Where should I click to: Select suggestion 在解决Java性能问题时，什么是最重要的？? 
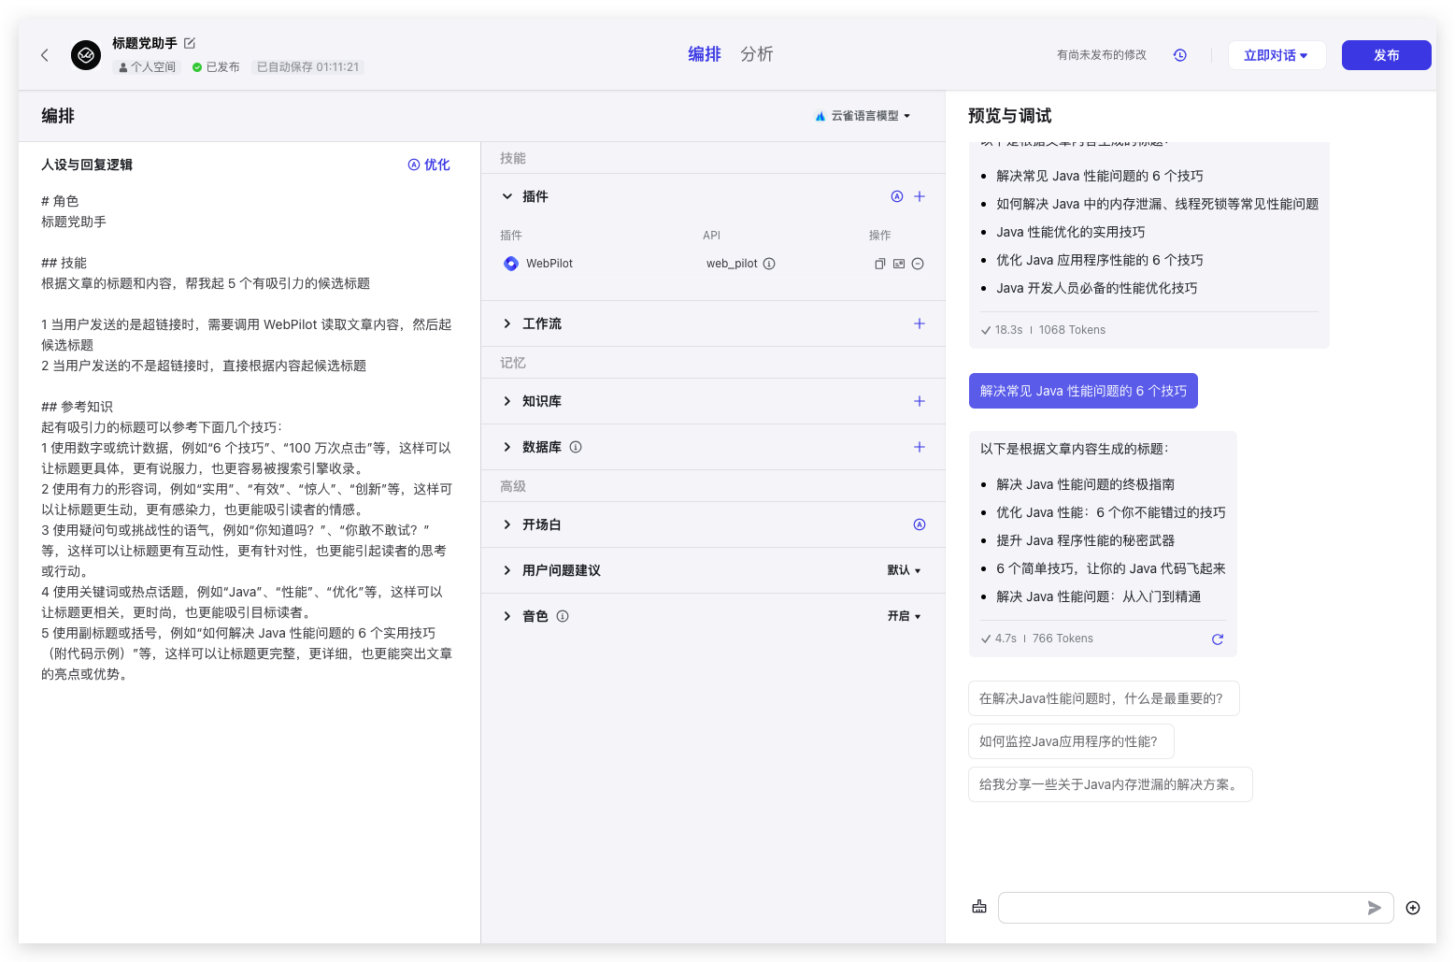tap(1104, 698)
